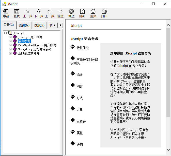Switch to the 目录(C) tab

click(9, 25)
